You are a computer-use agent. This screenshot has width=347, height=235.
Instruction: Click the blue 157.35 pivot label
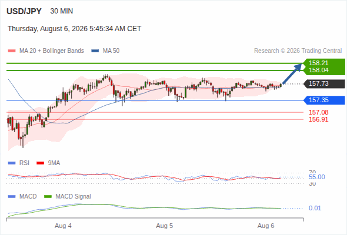324,100
